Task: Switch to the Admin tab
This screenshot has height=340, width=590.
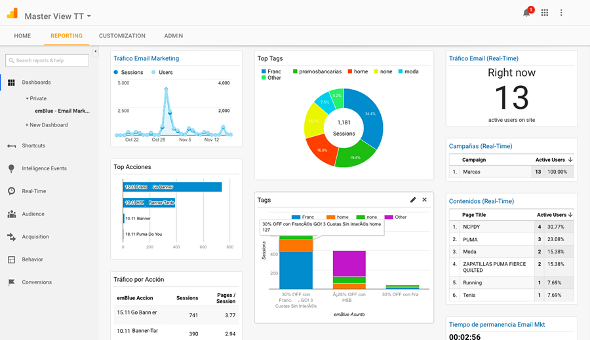Action: [173, 36]
